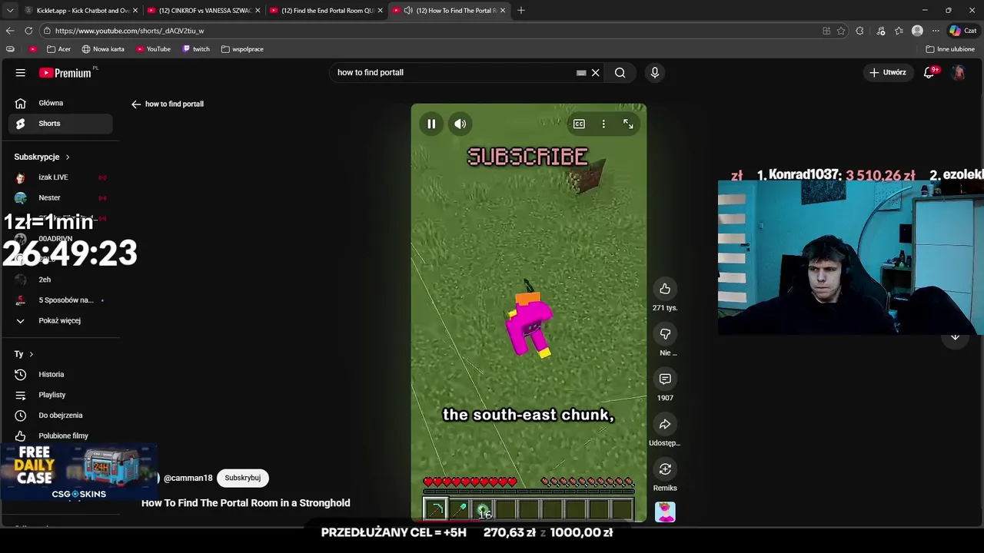Reload the page

(x=28, y=31)
